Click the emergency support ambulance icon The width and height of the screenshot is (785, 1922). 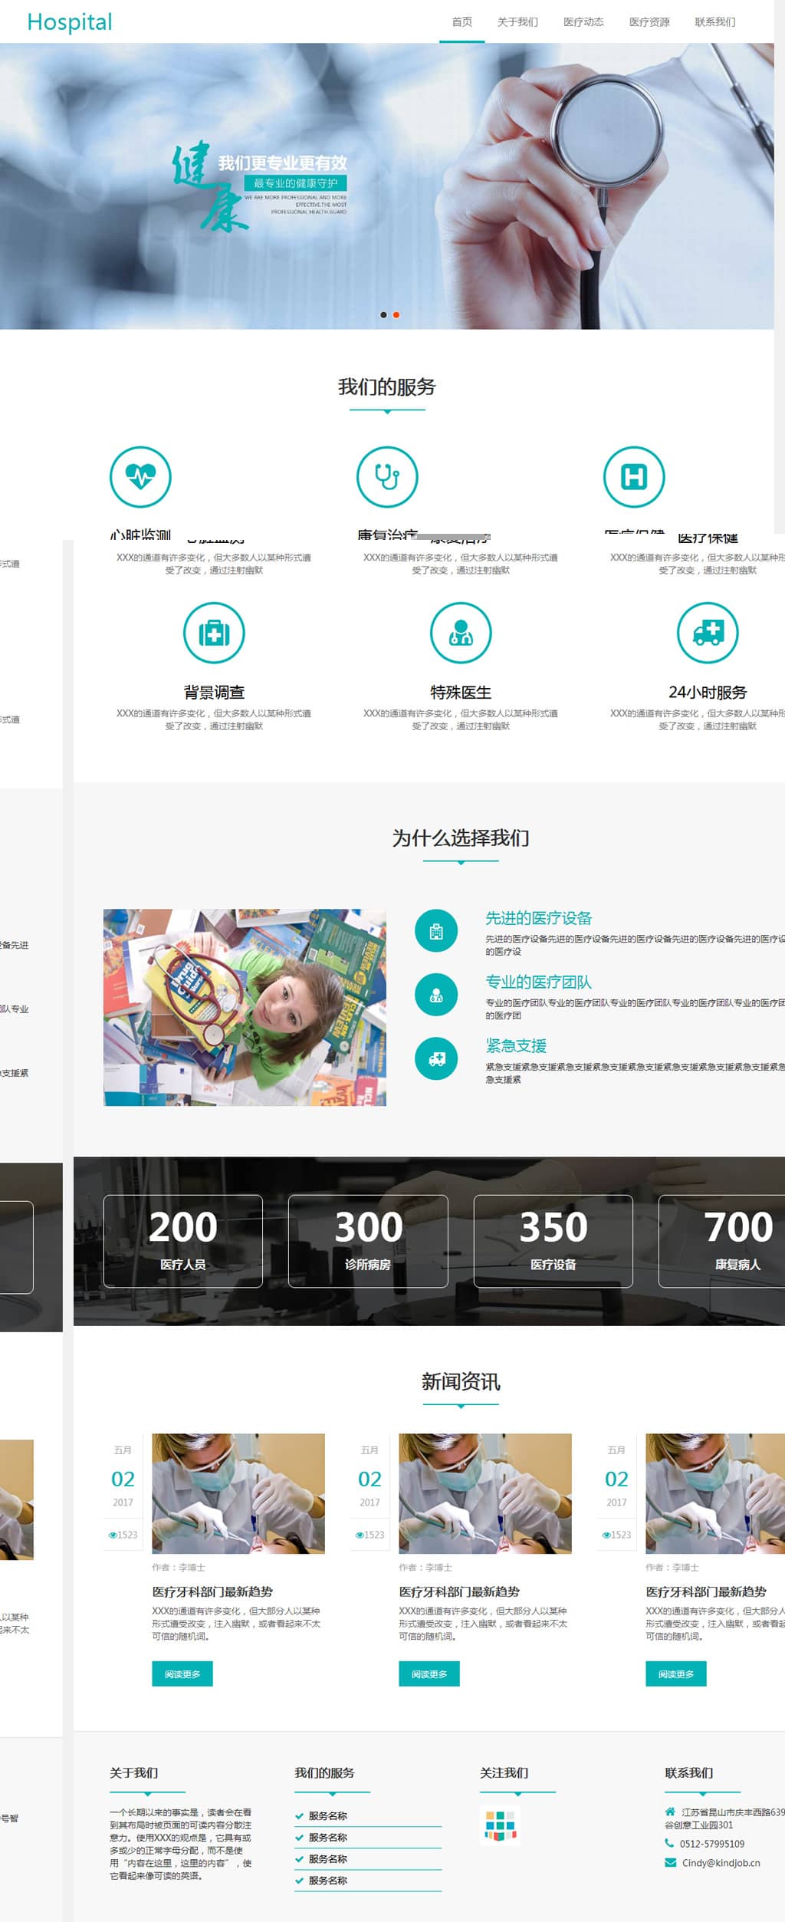pos(436,1058)
